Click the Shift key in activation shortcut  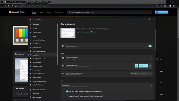[141, 66]
